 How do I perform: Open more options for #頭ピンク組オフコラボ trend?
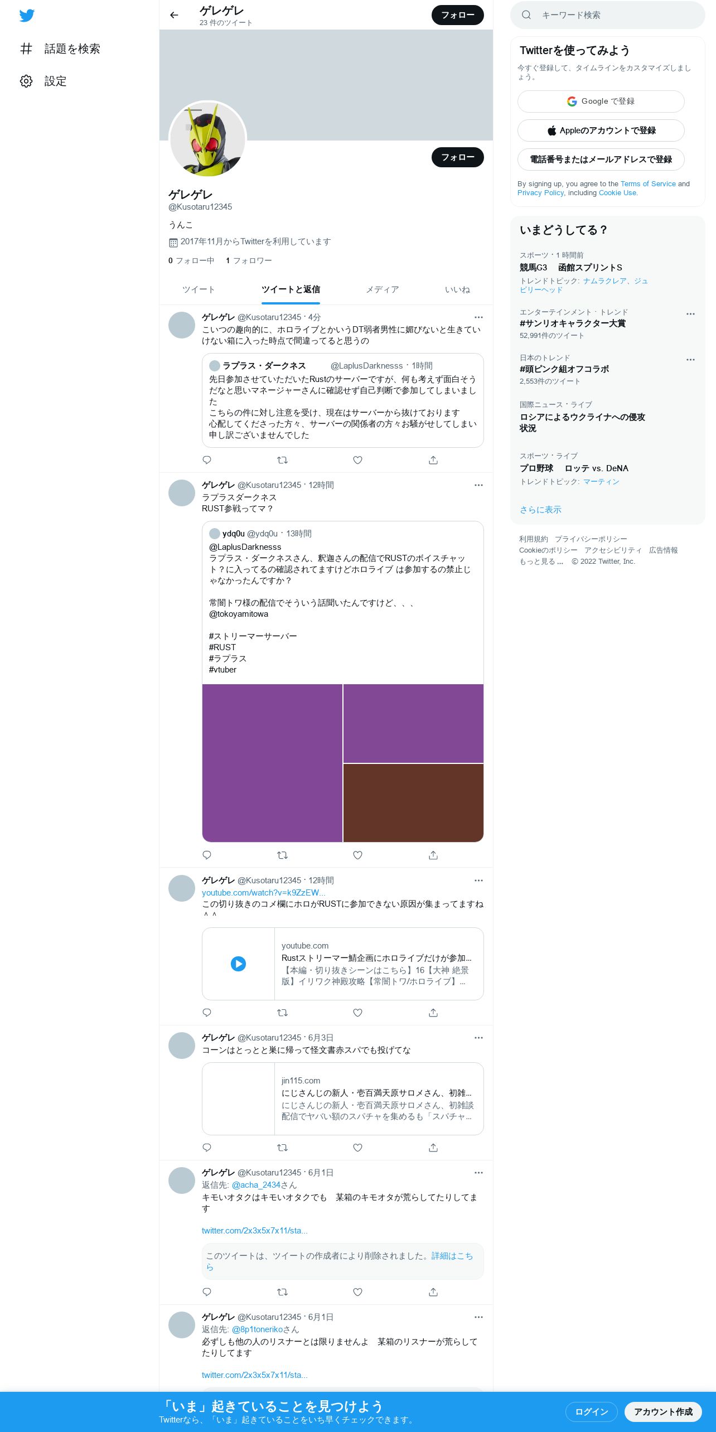pyautogui.click(x=690, y=360)
